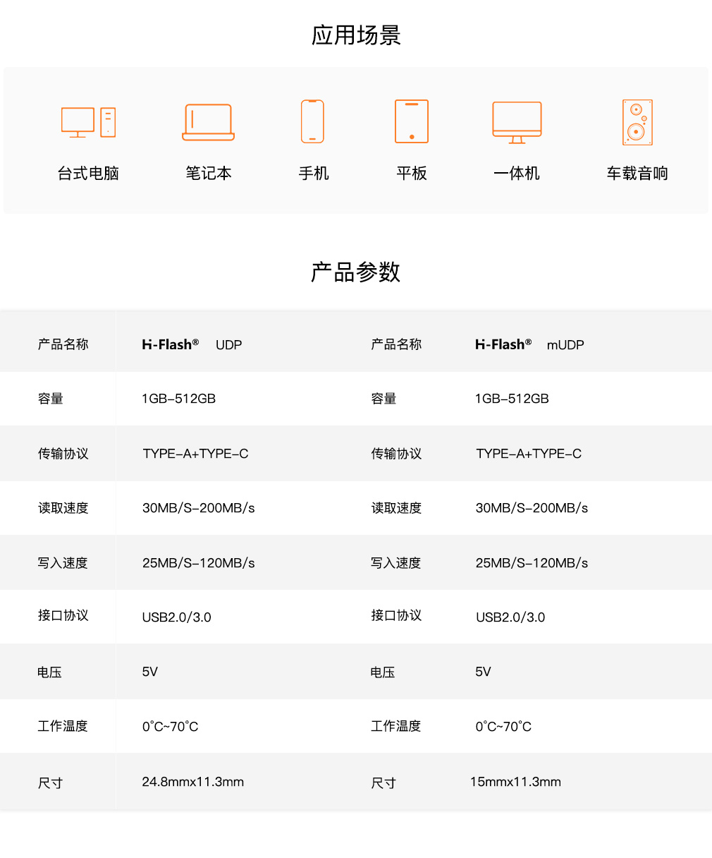Click 读取速度 label in the mUDP table
712x858 pixels.
396,508
